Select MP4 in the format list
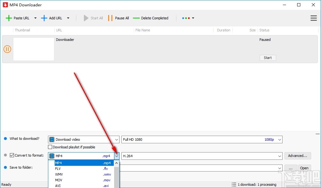 coord(84,163)
